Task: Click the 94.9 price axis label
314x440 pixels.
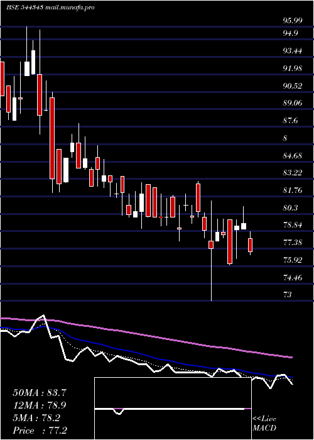Action: click(x=290, y=33)
